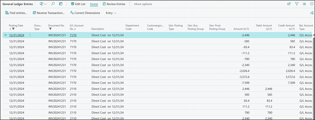
Task: Expand the Copilot dropdown chevron
Action: [x=46, y=4]
